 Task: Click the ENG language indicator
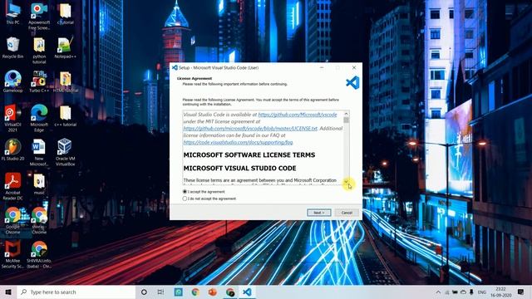click(x=482, y=292)
